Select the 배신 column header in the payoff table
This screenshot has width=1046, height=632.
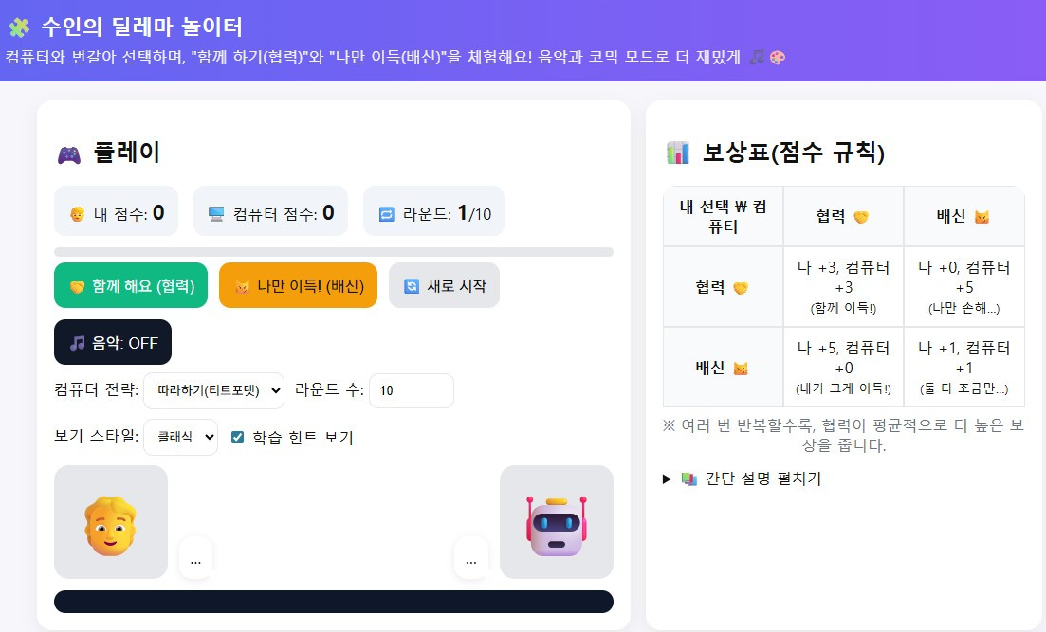[x=963, y=216]
